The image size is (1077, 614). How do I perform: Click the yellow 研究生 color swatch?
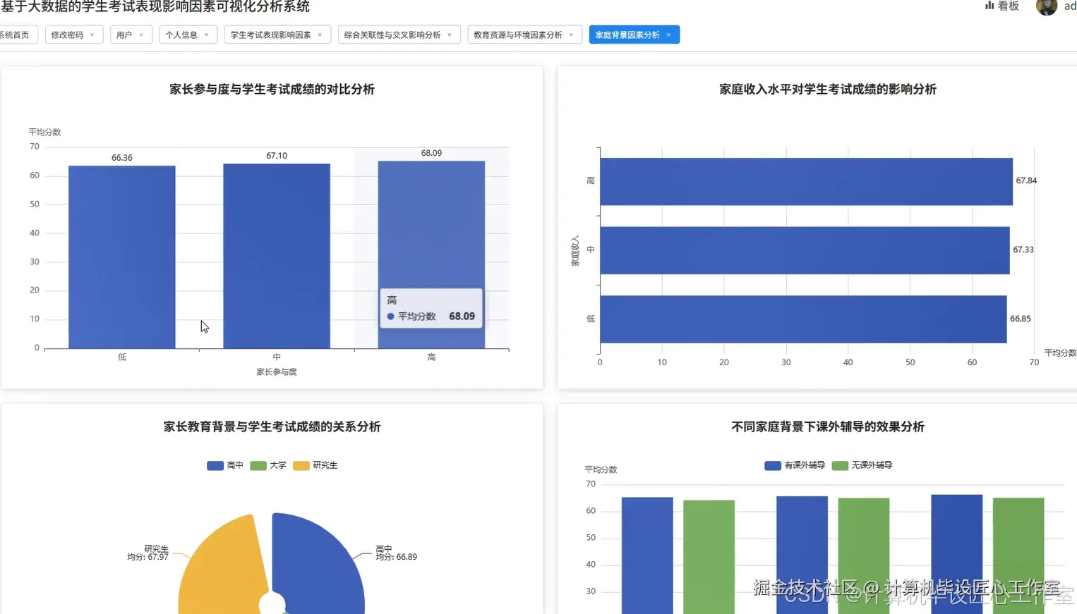(x=300, y=465)
